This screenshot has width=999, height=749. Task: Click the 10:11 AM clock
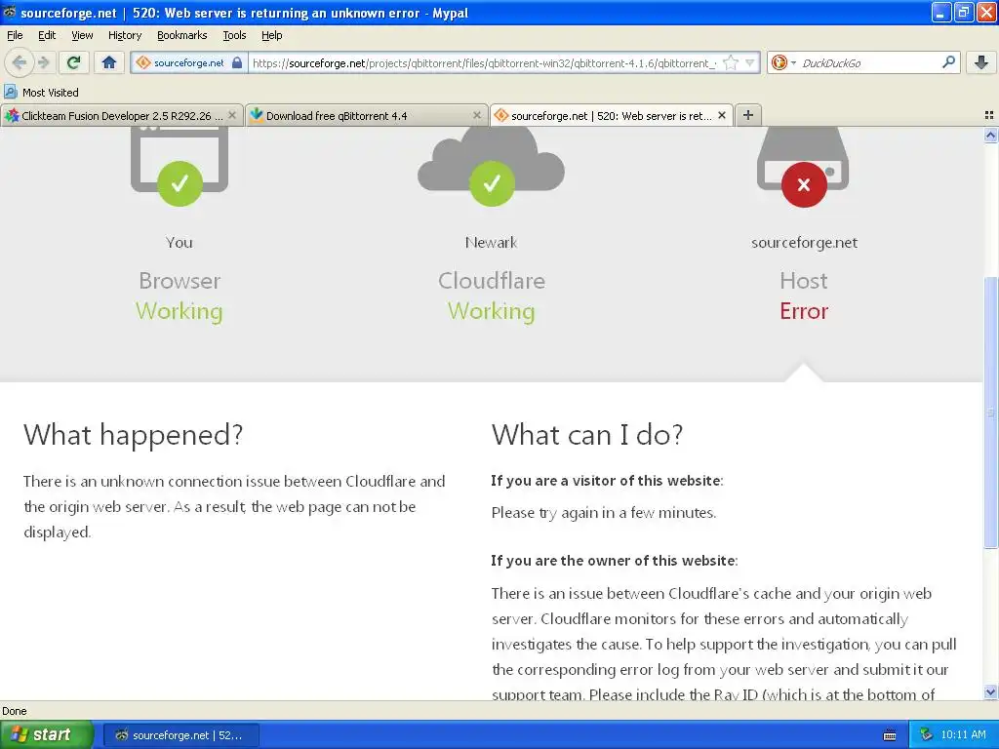pos(963,734)
